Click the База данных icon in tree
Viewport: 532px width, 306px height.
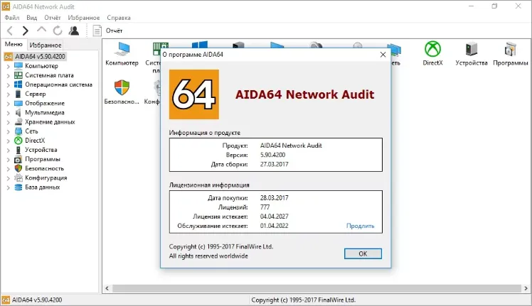[x=18, y=187]
